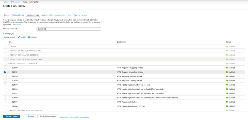Click the Disable icon

tap(29, 37)
